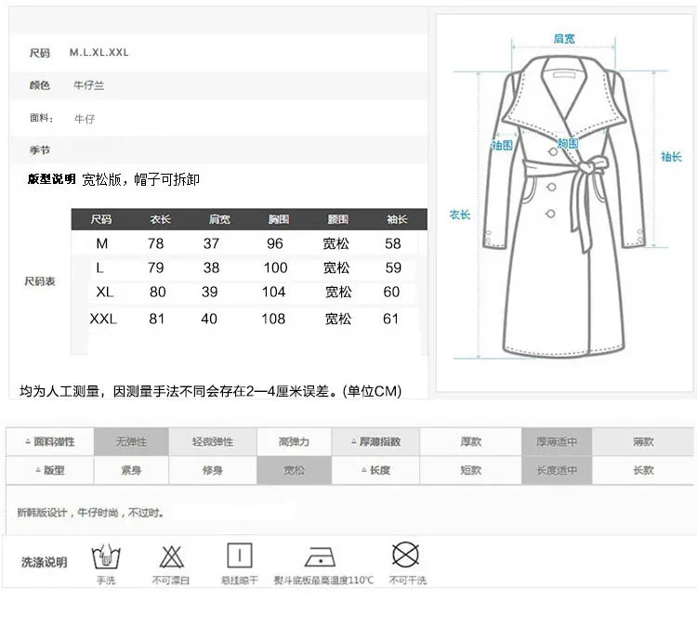The height and width of the screenshot is (626, 697).
Task: Click the measurement error note text
Action: [211, 391]
